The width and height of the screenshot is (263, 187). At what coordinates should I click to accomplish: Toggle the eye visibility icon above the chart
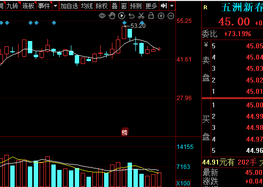[102, 16]
